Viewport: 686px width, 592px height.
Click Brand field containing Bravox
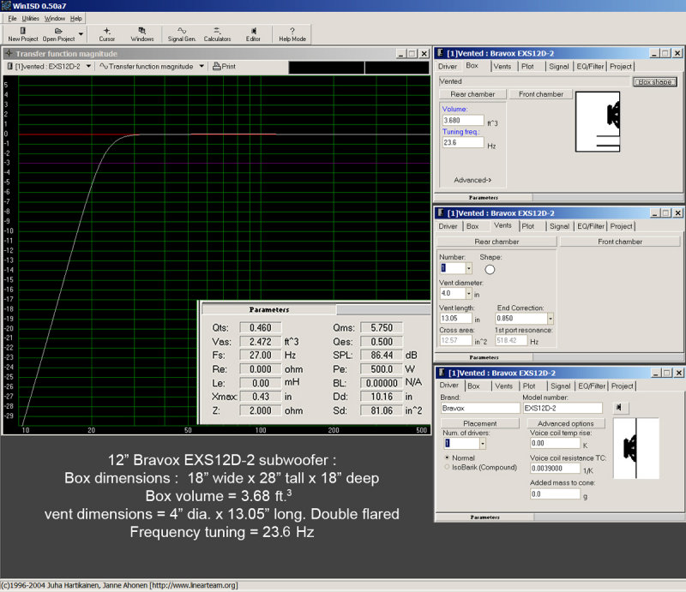(480, 409)
